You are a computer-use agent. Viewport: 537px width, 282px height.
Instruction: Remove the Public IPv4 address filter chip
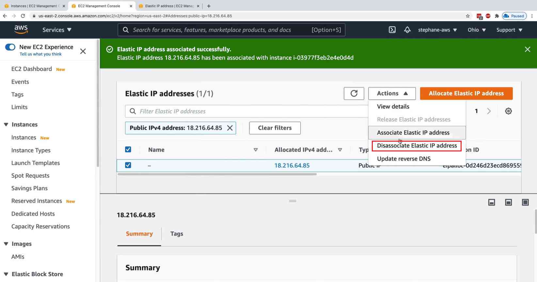pyautogui.click(x=230, y=128)
